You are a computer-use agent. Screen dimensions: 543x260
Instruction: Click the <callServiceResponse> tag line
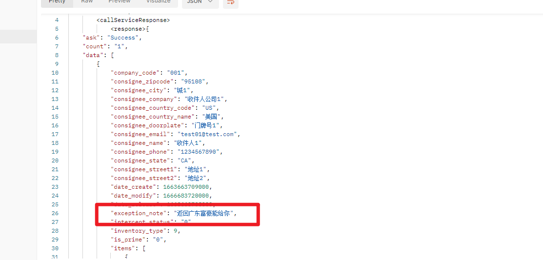pyautogui.click(x=133, y=20)
